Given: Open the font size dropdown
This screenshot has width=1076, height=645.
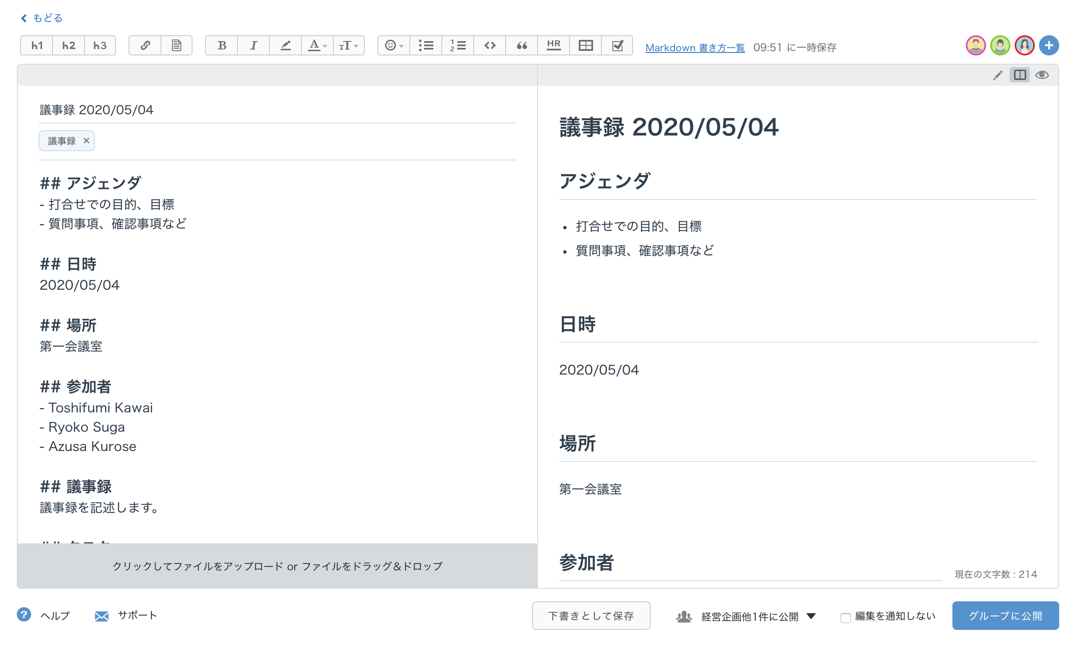Looking at the screenshot, I should tap(348, 46).
